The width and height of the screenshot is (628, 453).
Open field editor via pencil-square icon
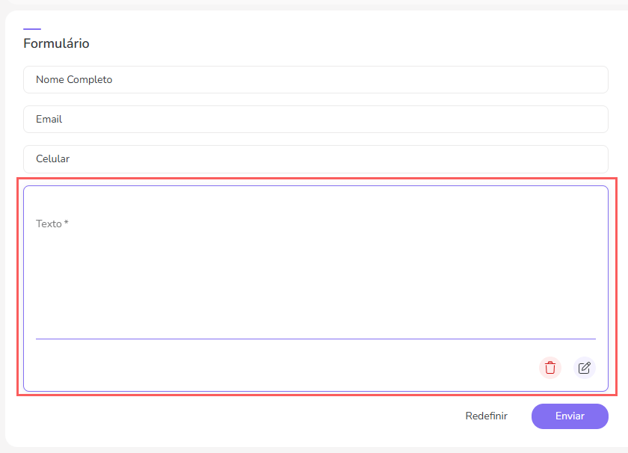[x=585, y=368]
